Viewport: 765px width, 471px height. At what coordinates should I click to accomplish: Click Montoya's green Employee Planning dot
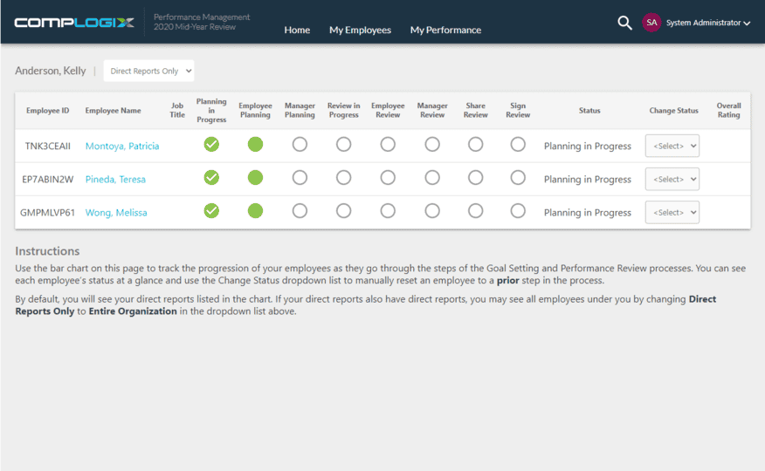[x=255, y=145]
